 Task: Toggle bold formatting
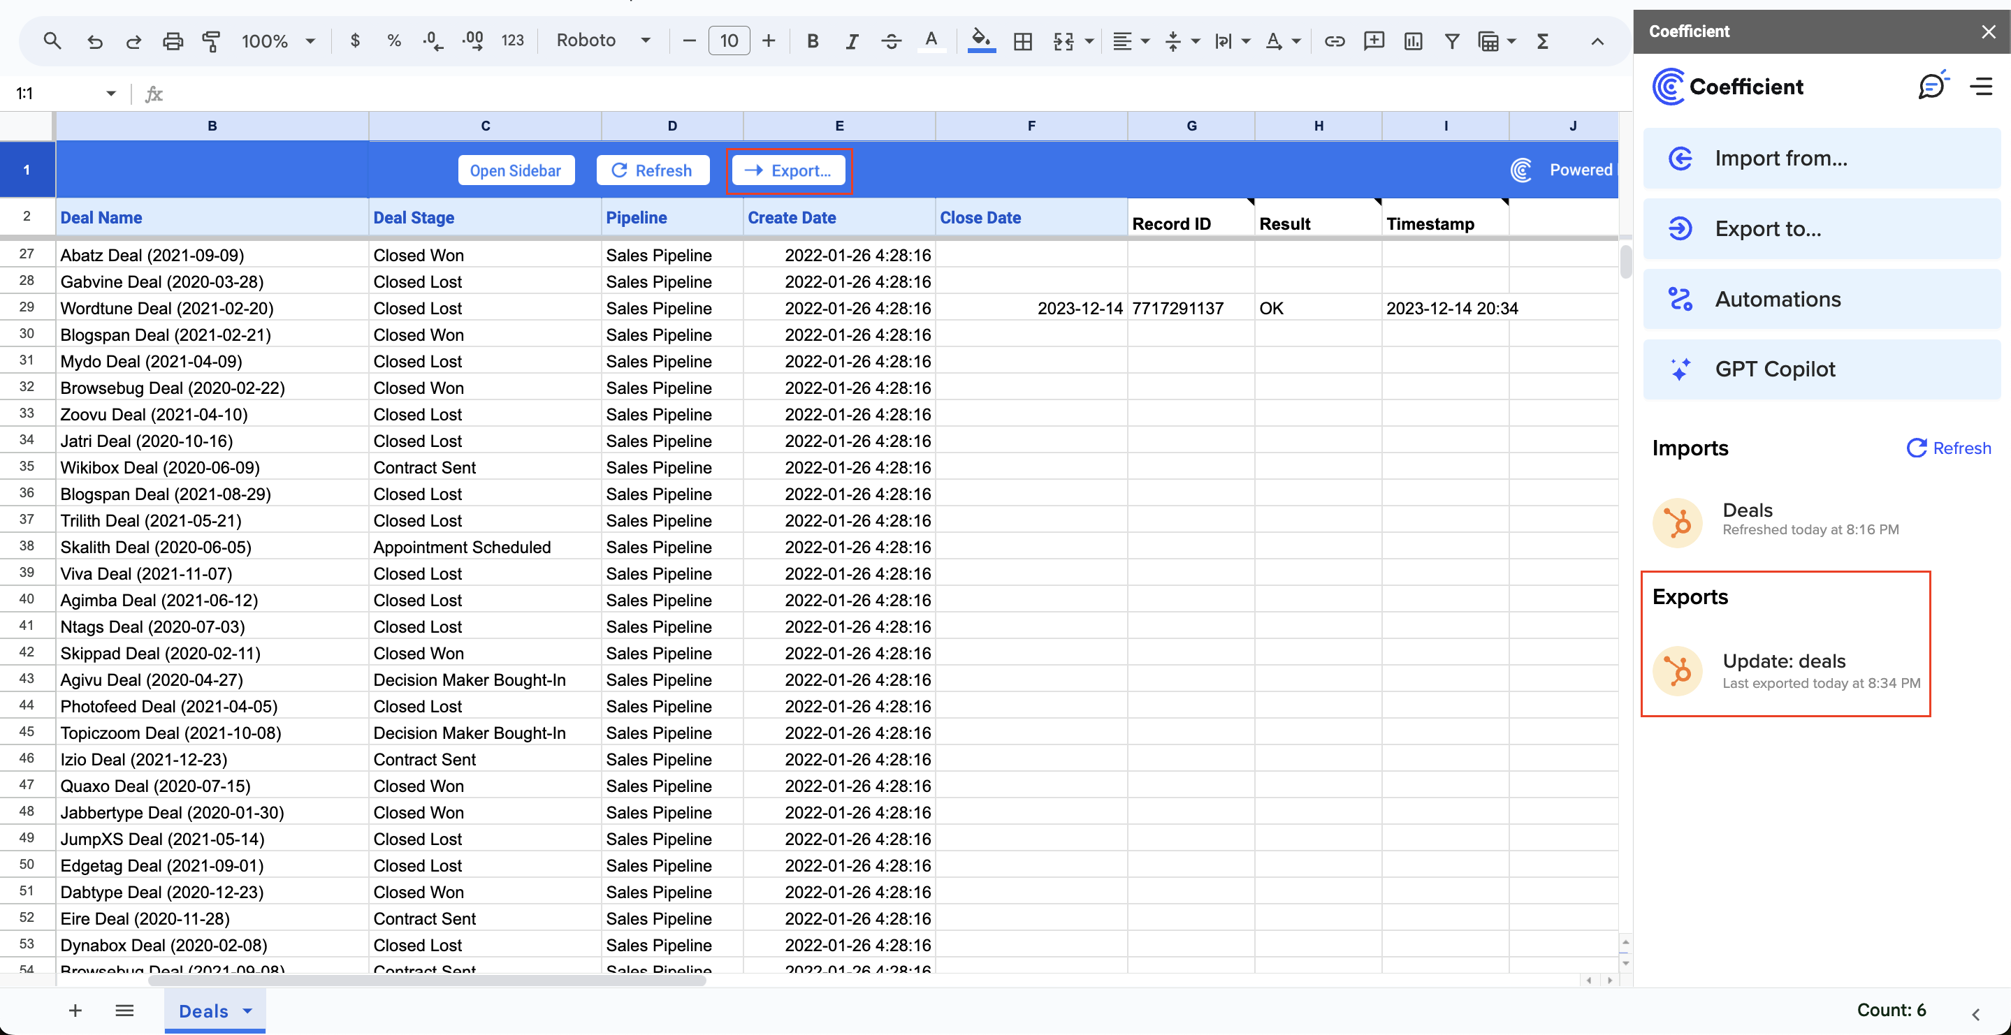pos(813,41)
